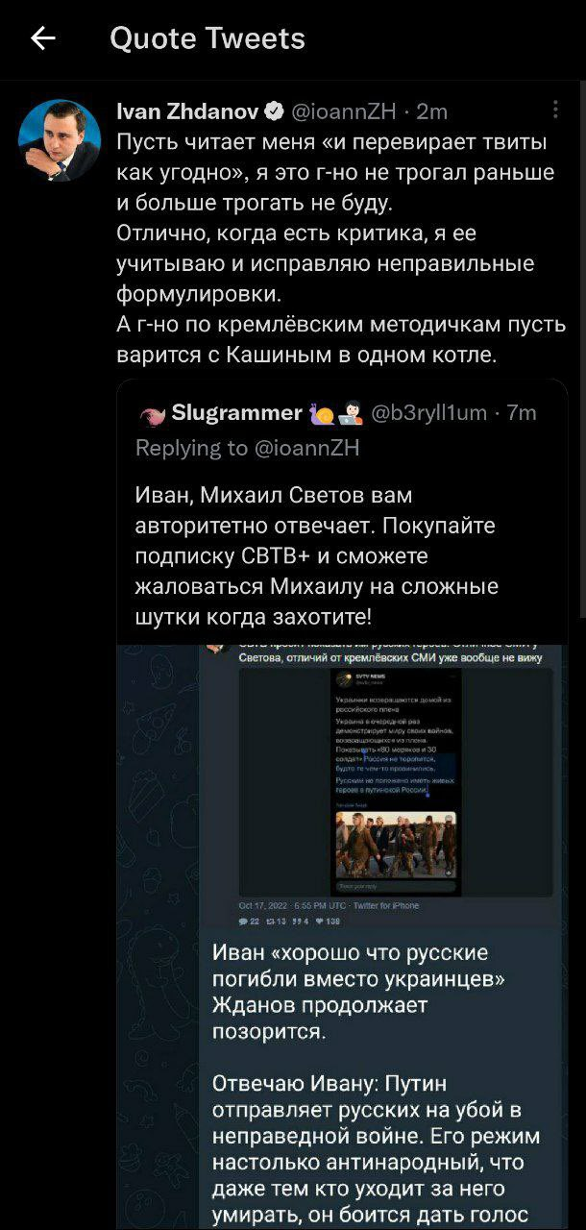Screen dimensions: 586x1230
Task: Go back using the arrow icon
Action: click(42, 37)
